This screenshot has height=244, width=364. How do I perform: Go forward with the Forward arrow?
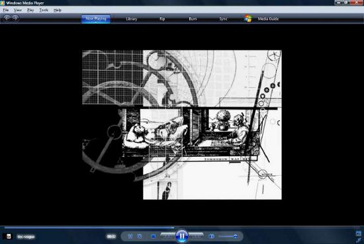click(15, 18)
